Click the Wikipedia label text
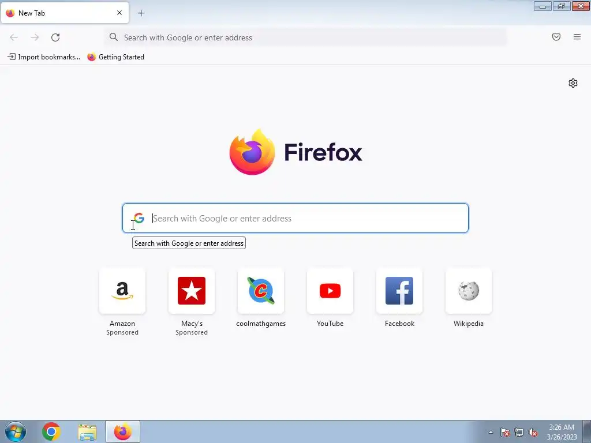Image resolution: width=591 pixels, height=443 pixels. (469, 324)
